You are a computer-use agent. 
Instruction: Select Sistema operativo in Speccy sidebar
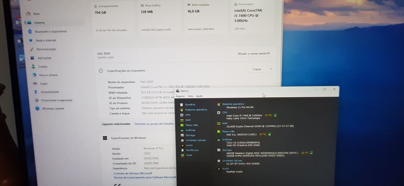[x=196, y=110]
